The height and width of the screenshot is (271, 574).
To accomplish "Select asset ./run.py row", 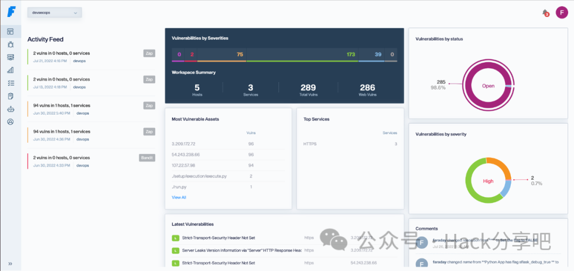I will click(229, 187).
